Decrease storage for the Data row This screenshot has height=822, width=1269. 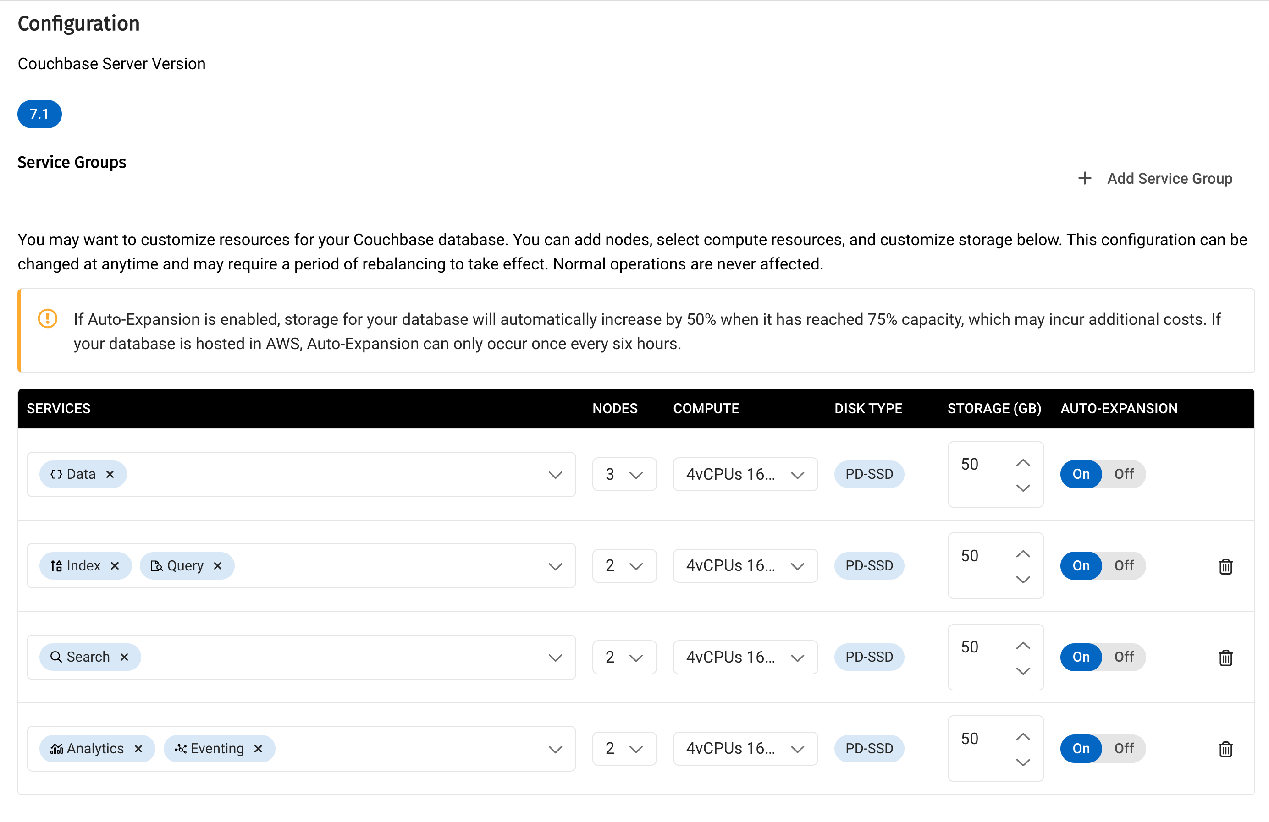point(1023,488)
